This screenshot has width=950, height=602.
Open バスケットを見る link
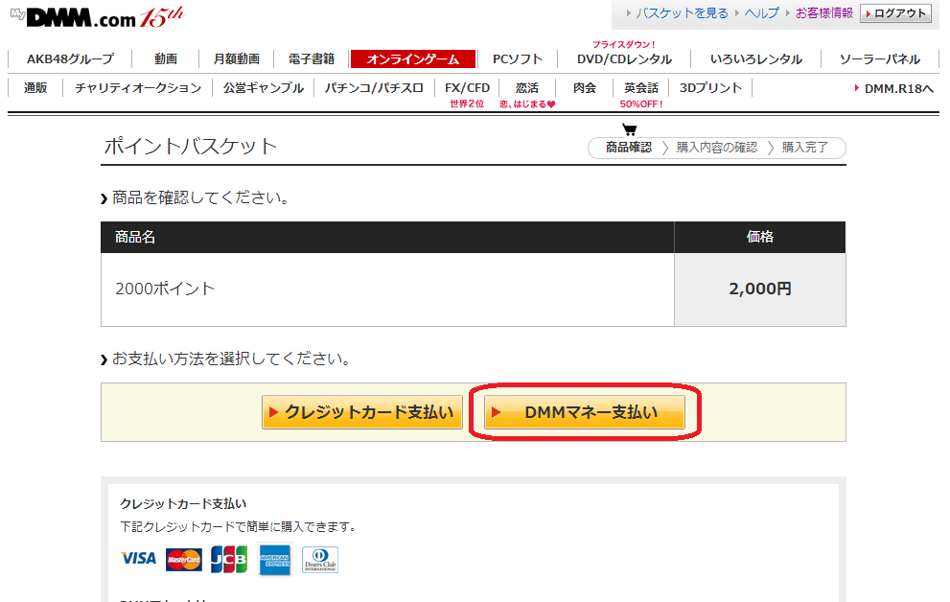682,12
